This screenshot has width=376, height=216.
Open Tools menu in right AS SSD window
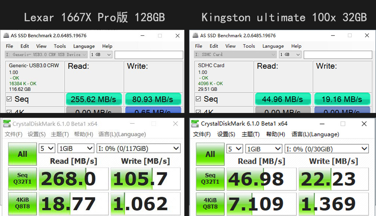coord(249,46)
